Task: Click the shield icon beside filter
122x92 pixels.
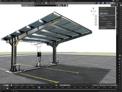Action: [x=67, y=5]
